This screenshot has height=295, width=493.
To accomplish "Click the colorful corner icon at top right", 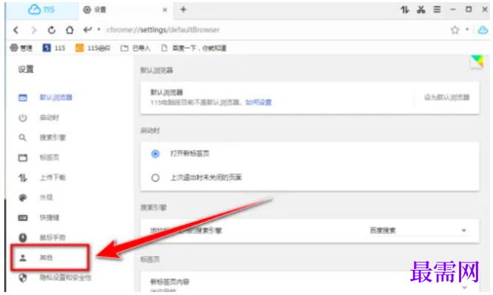I will (477, 62).
